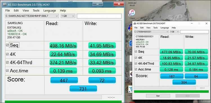Click the Start benchmark button
This screenshot has height=103, width=211.
(158, 96)
